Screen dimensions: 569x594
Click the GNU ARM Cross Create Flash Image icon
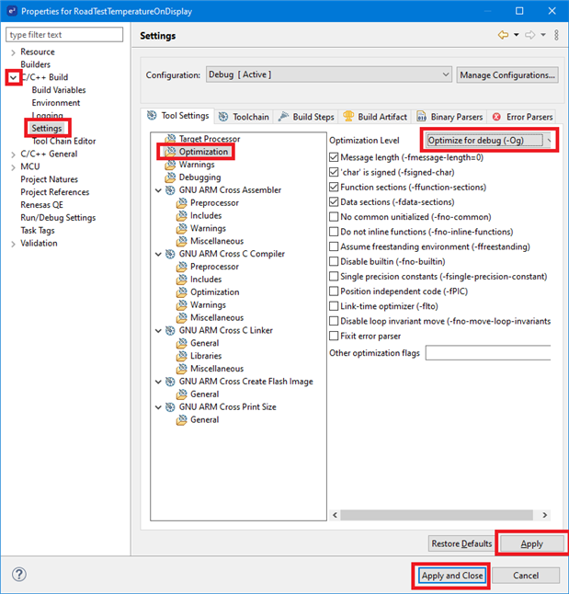pyautogui.click(x=170, y=382)
